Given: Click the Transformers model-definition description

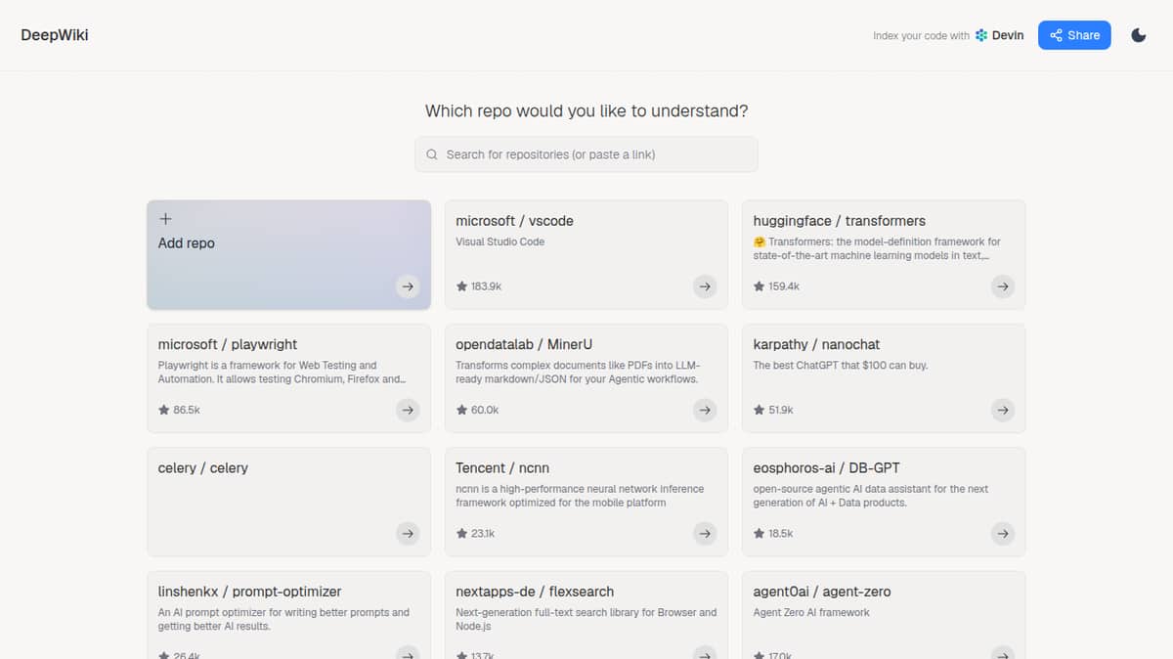Looking at the screenshot, I should pos(877,248).
